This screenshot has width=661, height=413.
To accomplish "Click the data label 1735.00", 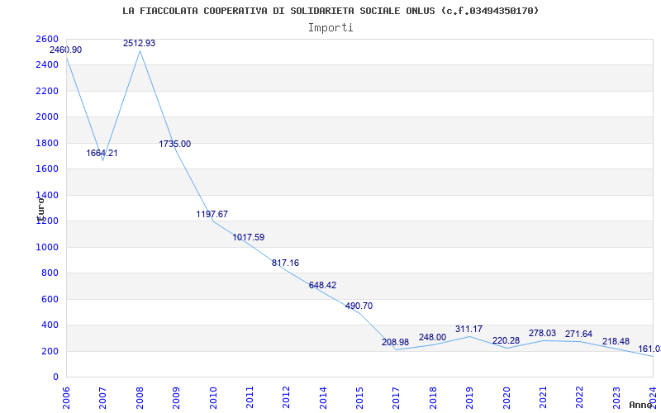I will [175, 144].
